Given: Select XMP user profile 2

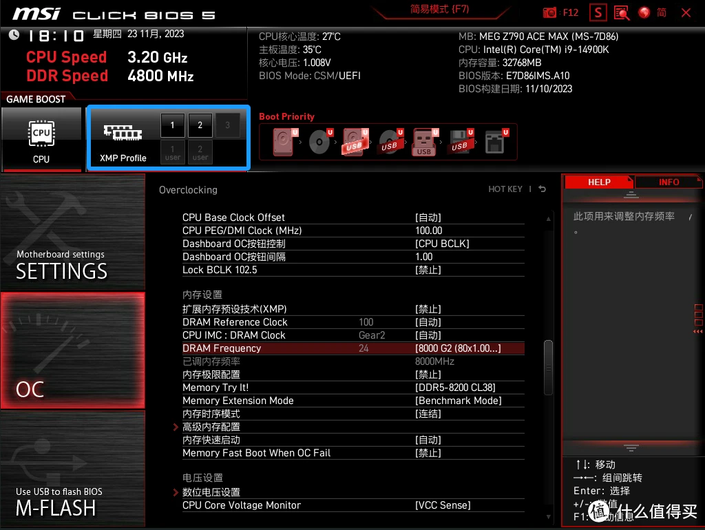Looking at the screenshot, I should click(x=200, y=152).
